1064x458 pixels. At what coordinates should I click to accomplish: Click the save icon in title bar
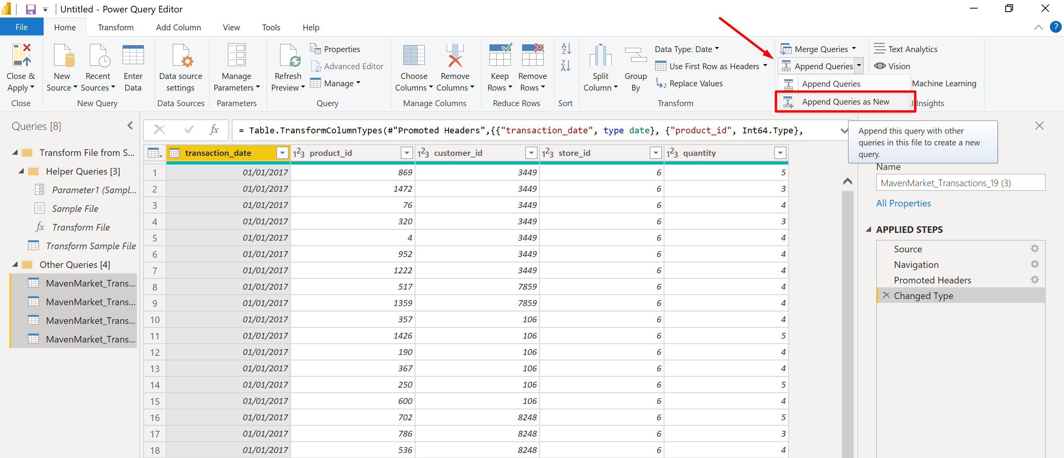tap(31, 9)
